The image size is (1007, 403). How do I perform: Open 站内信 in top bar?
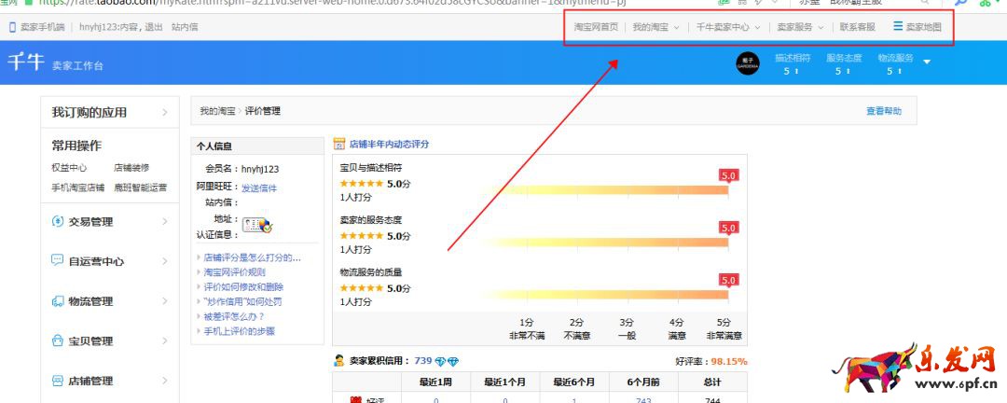[x=185, y=27]
